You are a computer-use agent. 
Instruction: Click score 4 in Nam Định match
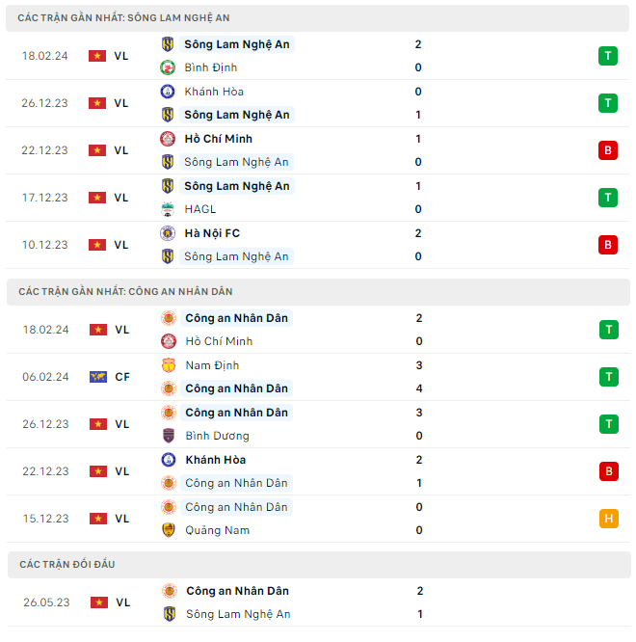418,388
